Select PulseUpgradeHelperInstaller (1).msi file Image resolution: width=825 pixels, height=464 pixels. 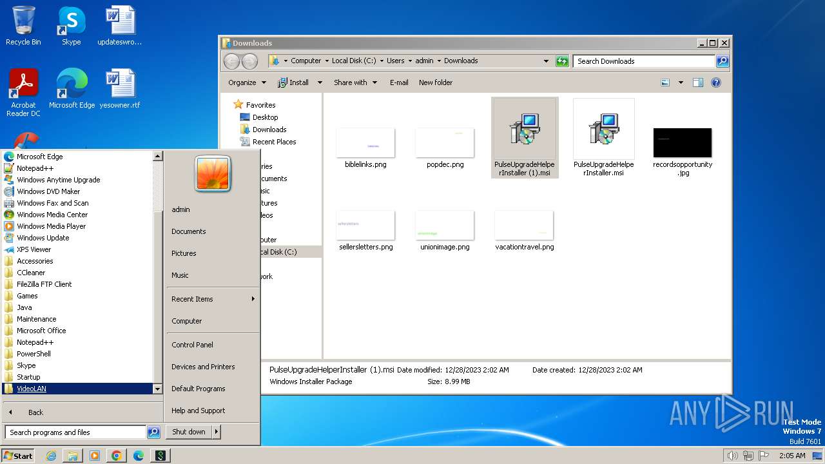point(525,137)
